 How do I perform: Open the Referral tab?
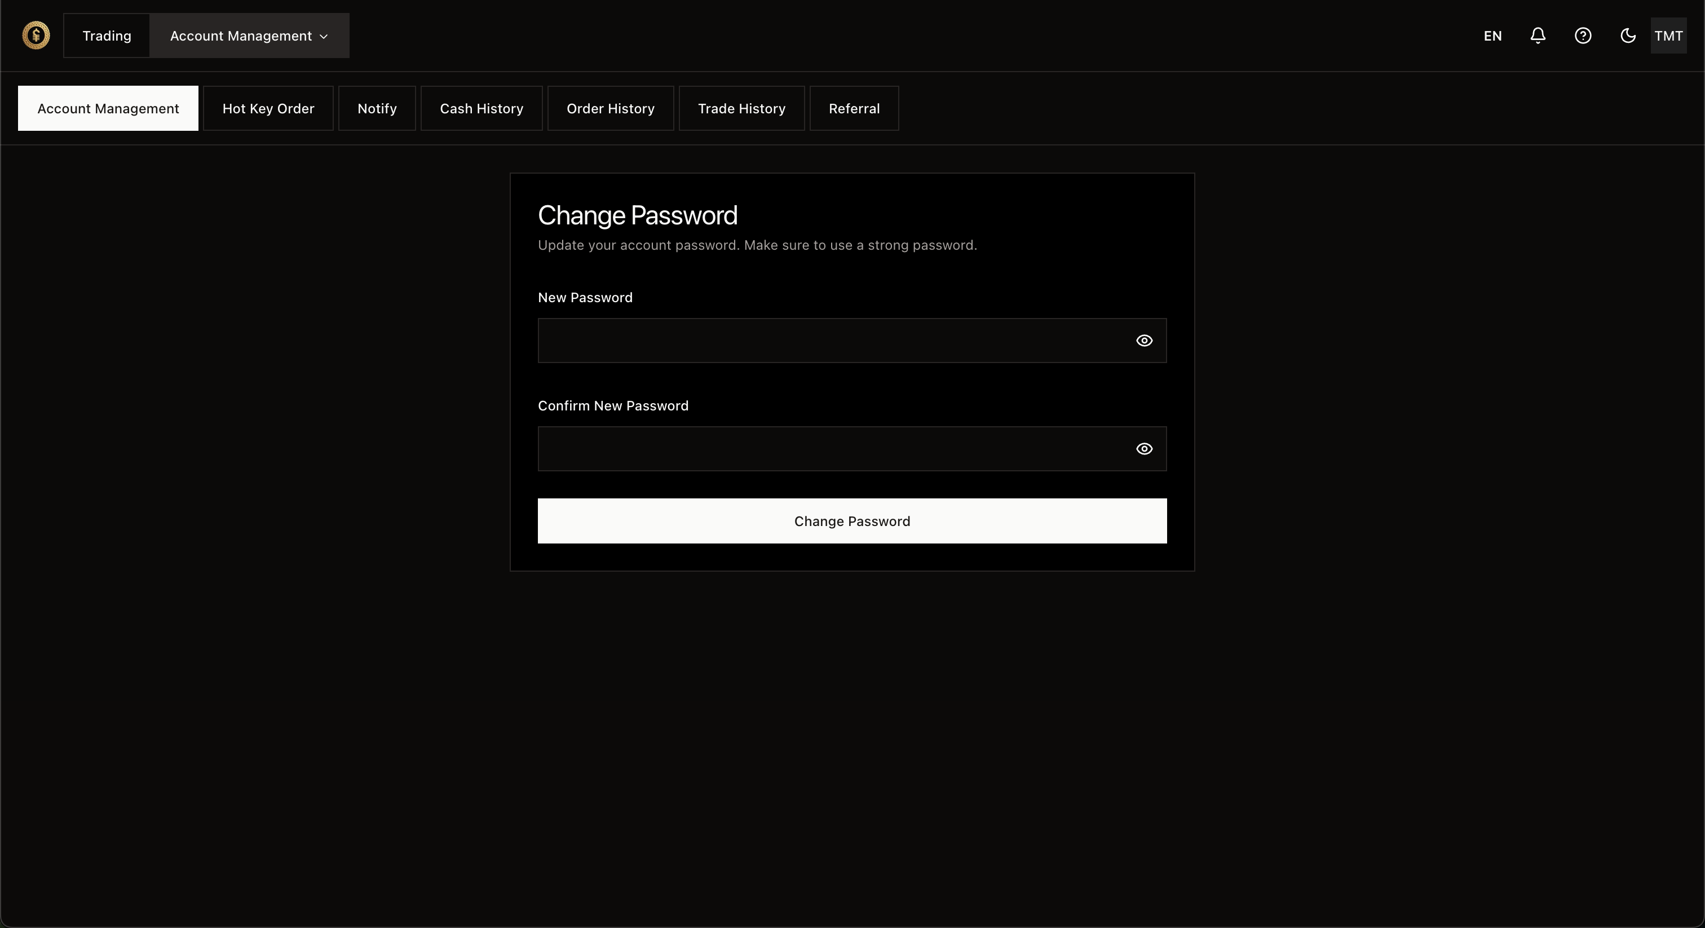(854, 109)
